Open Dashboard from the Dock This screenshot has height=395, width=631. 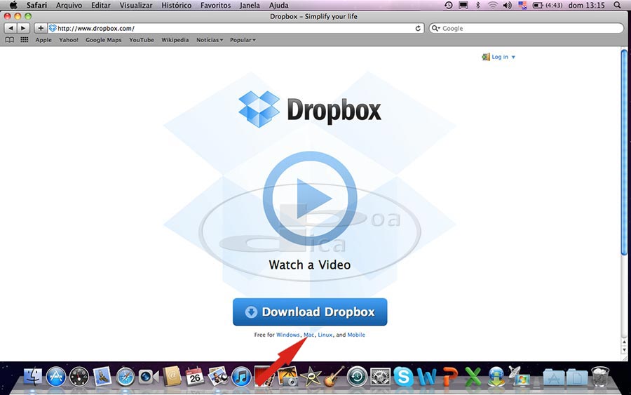tap(79, 377)
